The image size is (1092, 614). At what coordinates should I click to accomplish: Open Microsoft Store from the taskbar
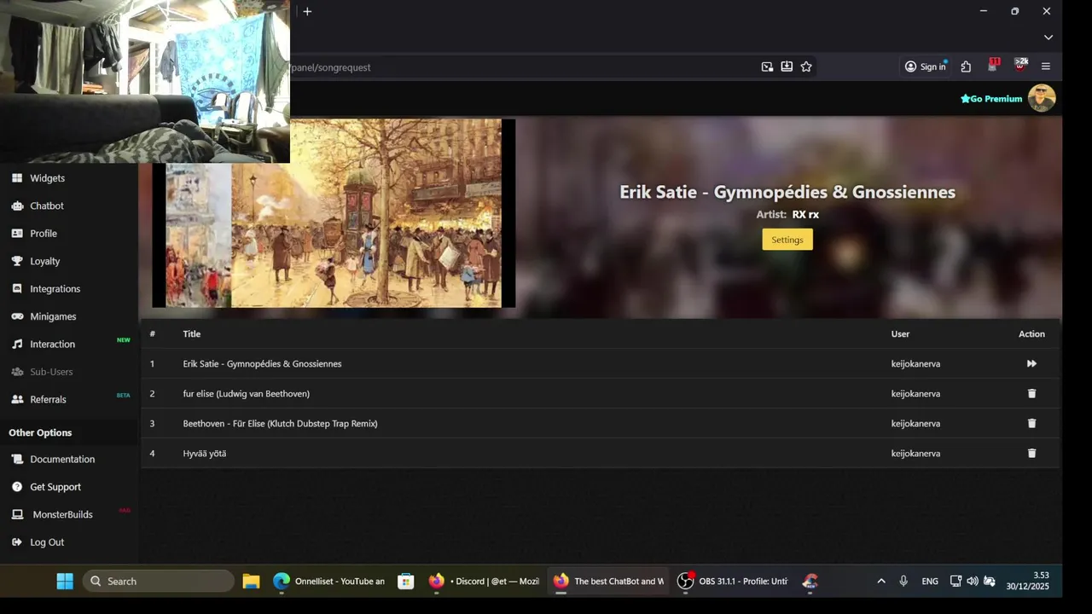pos(406,581)
